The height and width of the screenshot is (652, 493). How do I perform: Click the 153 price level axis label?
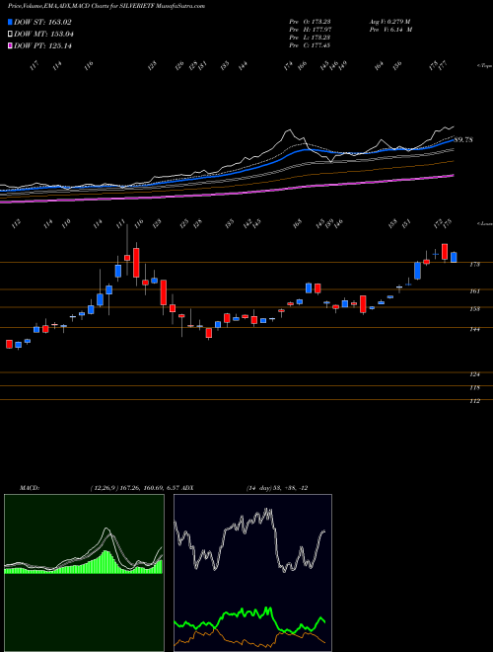pyautogui.click(x=475, y=309)
